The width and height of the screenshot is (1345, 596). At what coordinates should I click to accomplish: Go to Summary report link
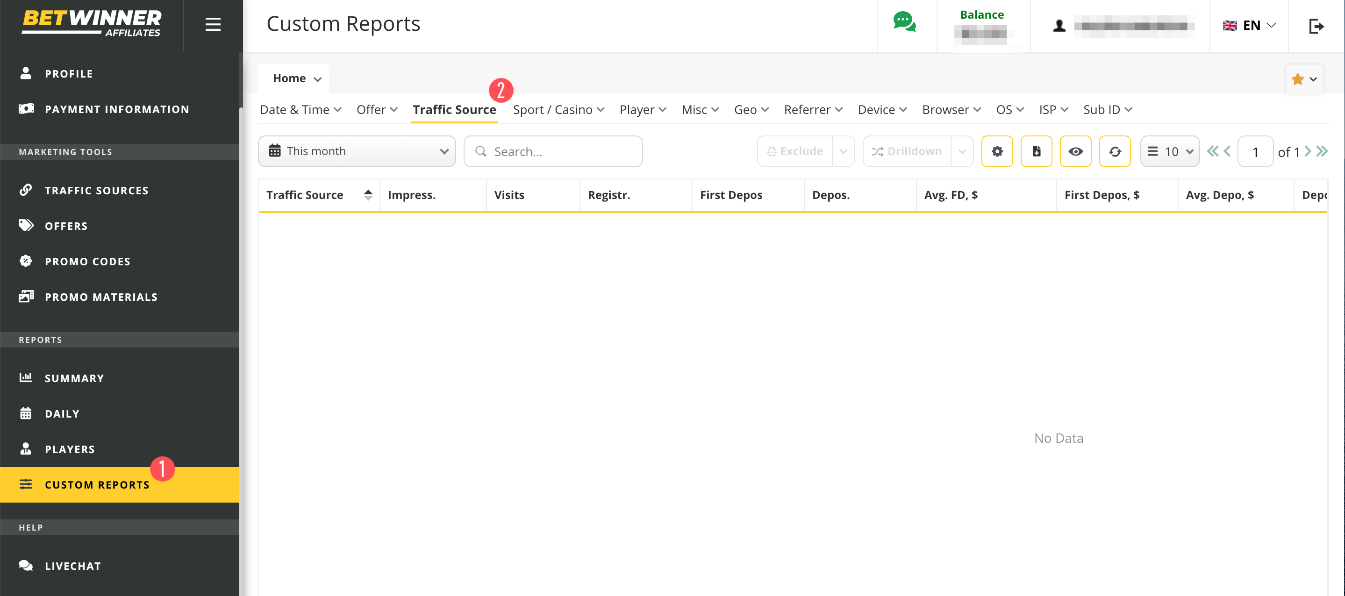coord(74,378)
